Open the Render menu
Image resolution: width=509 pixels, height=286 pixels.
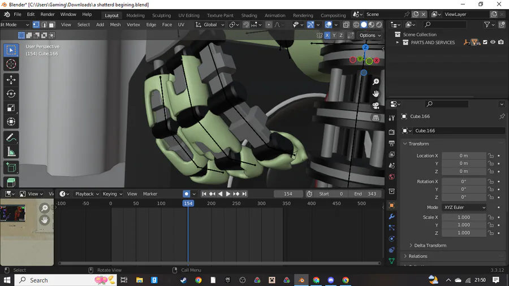click(x=48, y=15)
